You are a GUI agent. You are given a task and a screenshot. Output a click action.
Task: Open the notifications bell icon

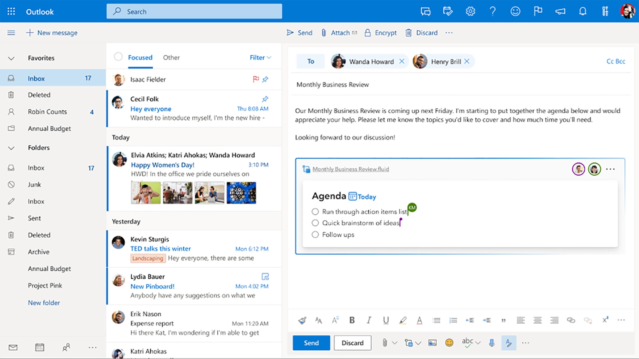tap(582, 12)
